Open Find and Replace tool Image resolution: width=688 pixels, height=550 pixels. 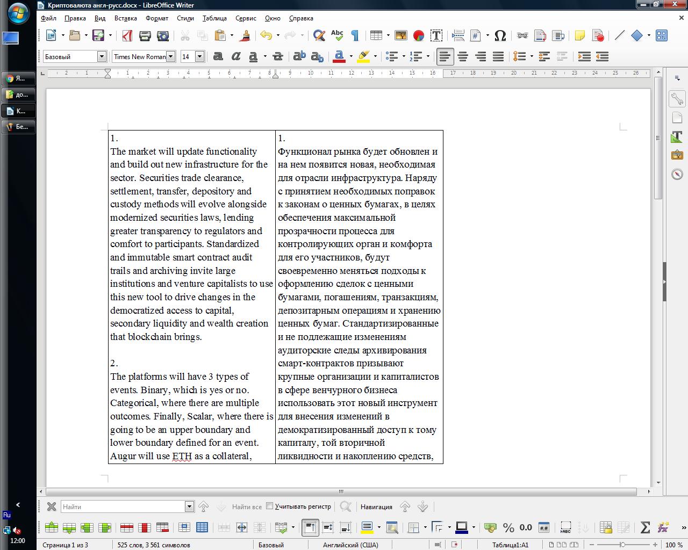click(319, 35)
